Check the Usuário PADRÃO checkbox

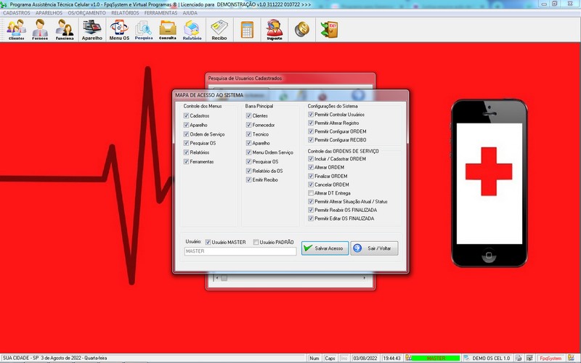tap(256, 242)
